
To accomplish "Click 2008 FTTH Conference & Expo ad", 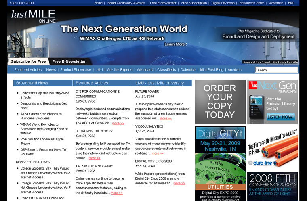I will tap(272, 186).
